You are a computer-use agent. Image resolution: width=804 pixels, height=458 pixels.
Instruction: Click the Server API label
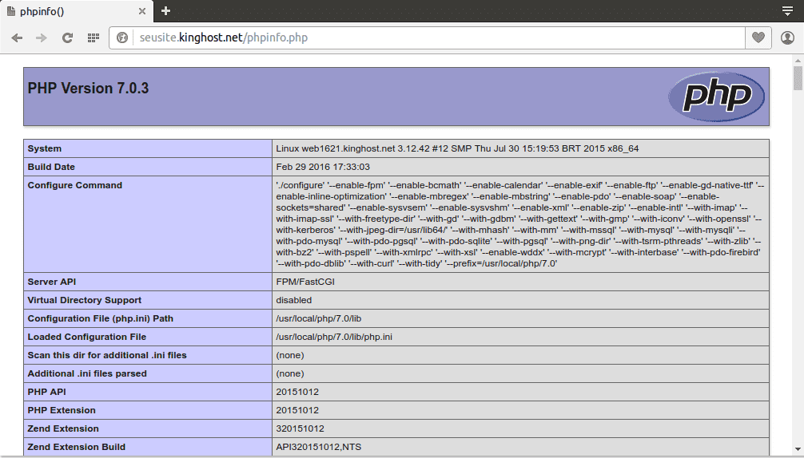coord(52,282)
